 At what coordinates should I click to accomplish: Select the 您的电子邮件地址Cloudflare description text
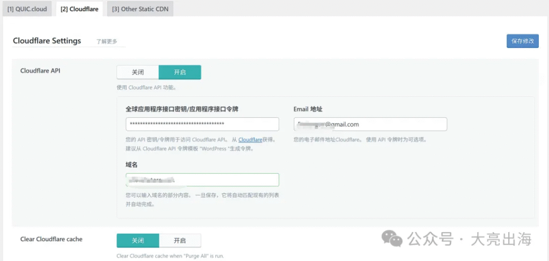point(360,139)
